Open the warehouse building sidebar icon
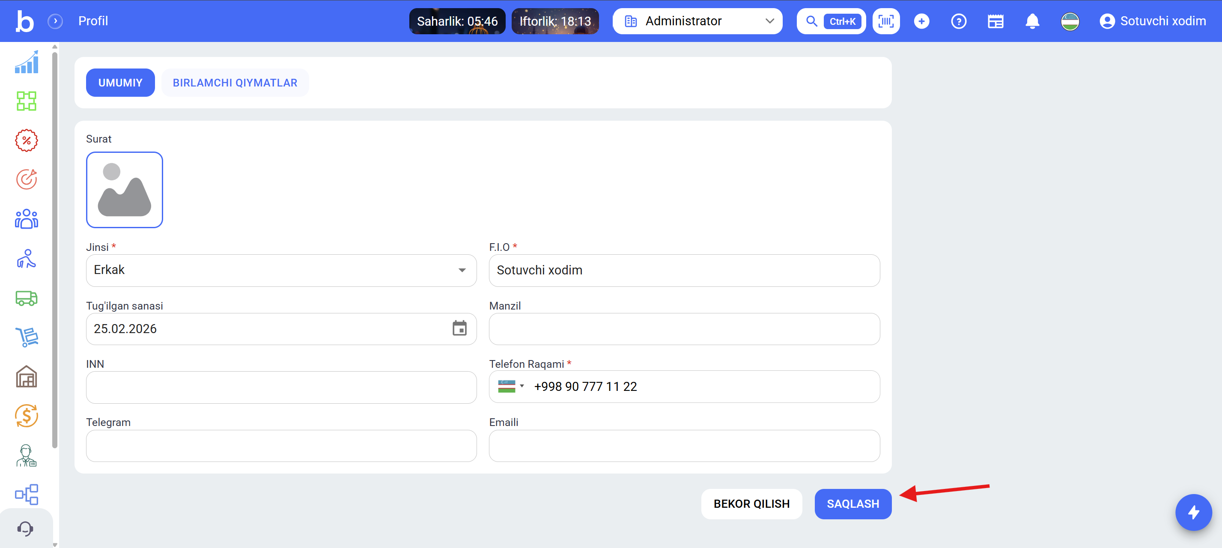The width and height of the screenshot is (1222, 548). click(x=26, y=377)
